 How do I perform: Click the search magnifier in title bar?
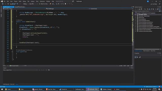point(73,1)
